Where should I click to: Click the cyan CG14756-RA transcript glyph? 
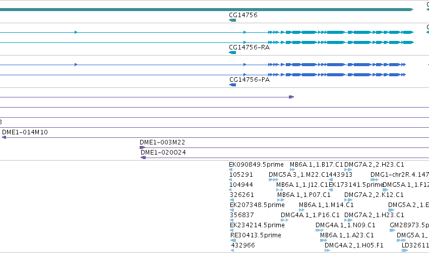click(x=232, y=53)
